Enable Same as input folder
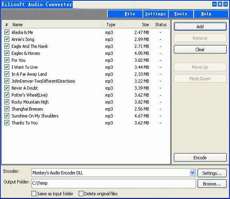 tap(34, 193)
